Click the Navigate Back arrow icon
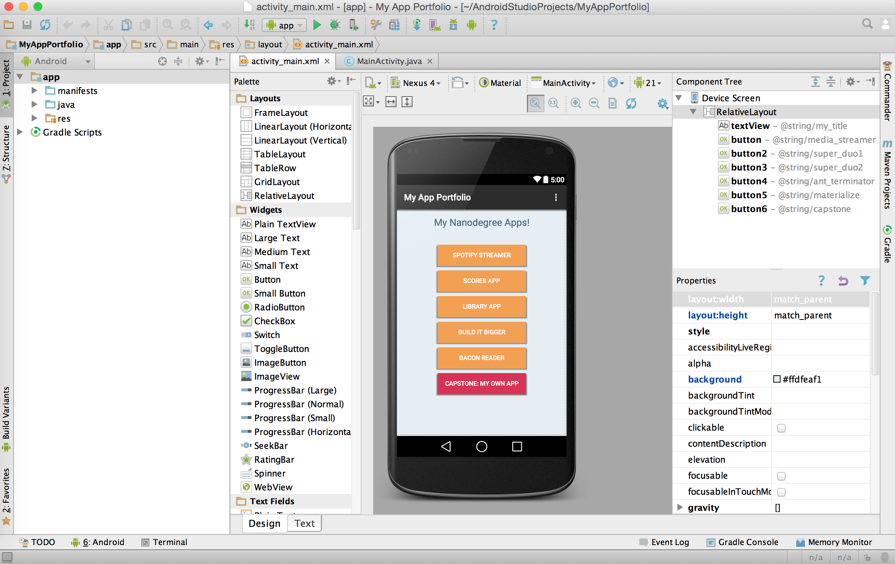 tap(208, 25)
